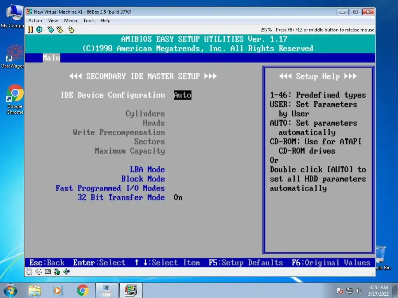Viewport: 398px width, 298px height.
Task: Click the 86Box title bar application icon
Action: coord(29,12)
